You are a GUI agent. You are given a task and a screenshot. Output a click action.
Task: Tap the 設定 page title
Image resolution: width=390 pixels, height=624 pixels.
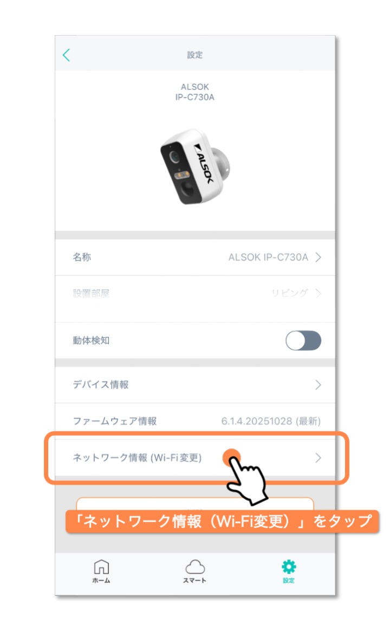pyautogui.click(x=195, y=55)
